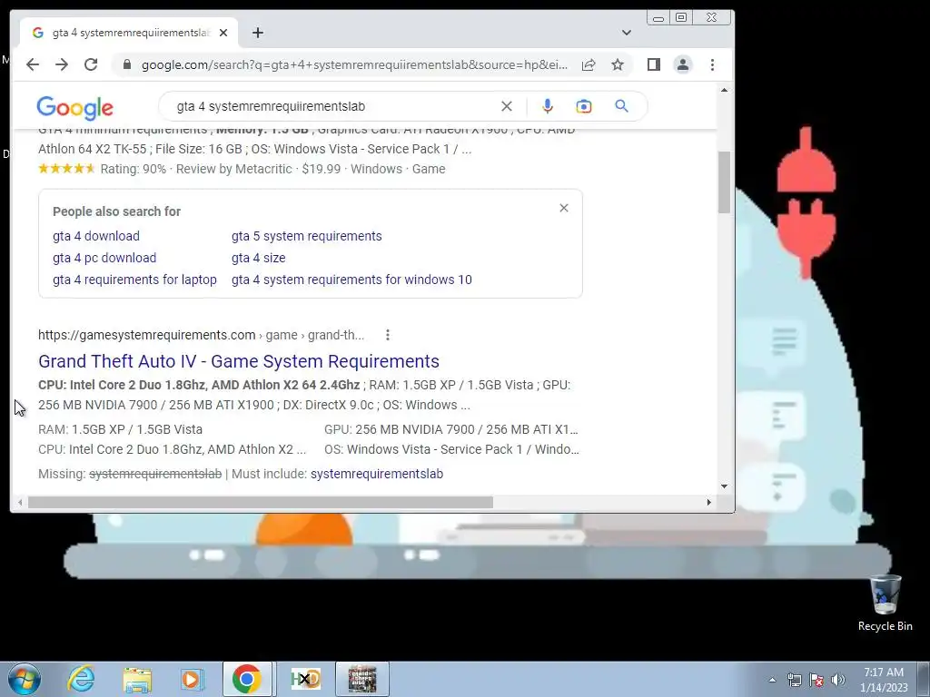Dismiss the People also search for box
The width and height of the screenshot is (930, 697).
564,208
